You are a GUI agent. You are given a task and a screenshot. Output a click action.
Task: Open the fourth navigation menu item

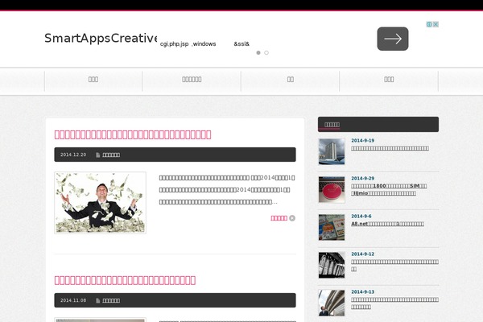389,80
